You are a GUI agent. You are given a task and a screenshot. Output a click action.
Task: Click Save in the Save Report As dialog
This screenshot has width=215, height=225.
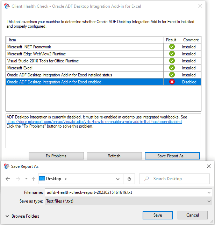coord(158,215)
